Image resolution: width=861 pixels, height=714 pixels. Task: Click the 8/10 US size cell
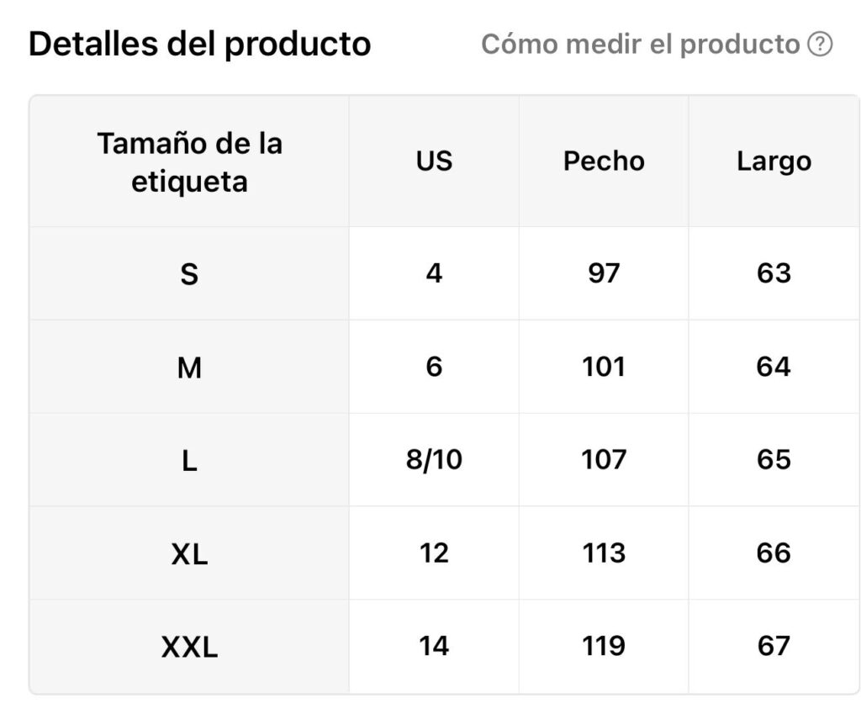click(434, 460)
